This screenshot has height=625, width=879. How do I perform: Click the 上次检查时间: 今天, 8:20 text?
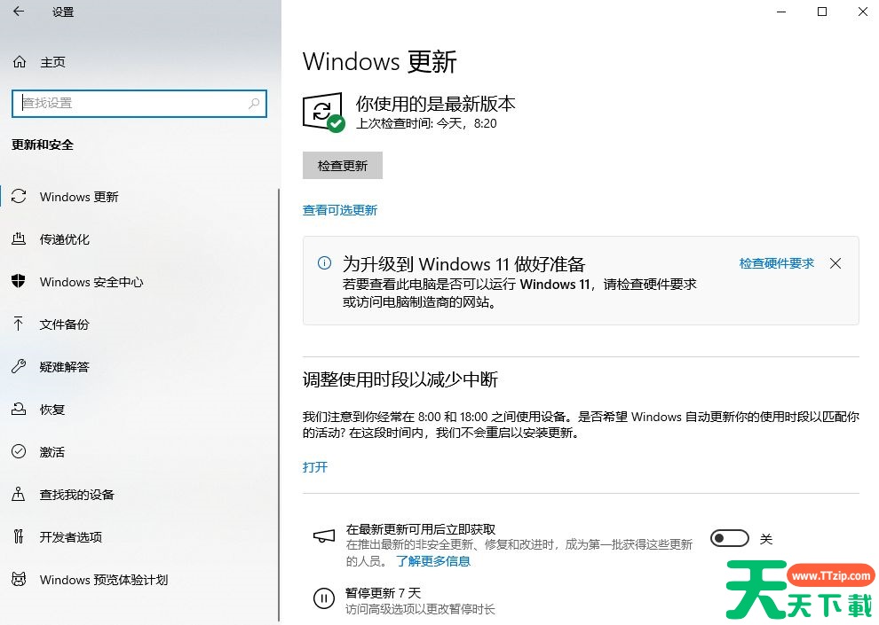pos(426,123)
